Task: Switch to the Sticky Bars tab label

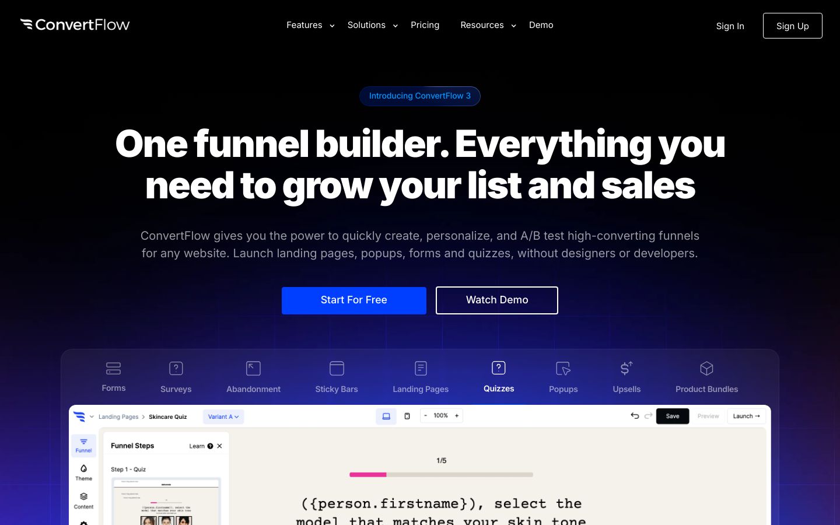Action: pyautogui.click(x=337, y=389)
